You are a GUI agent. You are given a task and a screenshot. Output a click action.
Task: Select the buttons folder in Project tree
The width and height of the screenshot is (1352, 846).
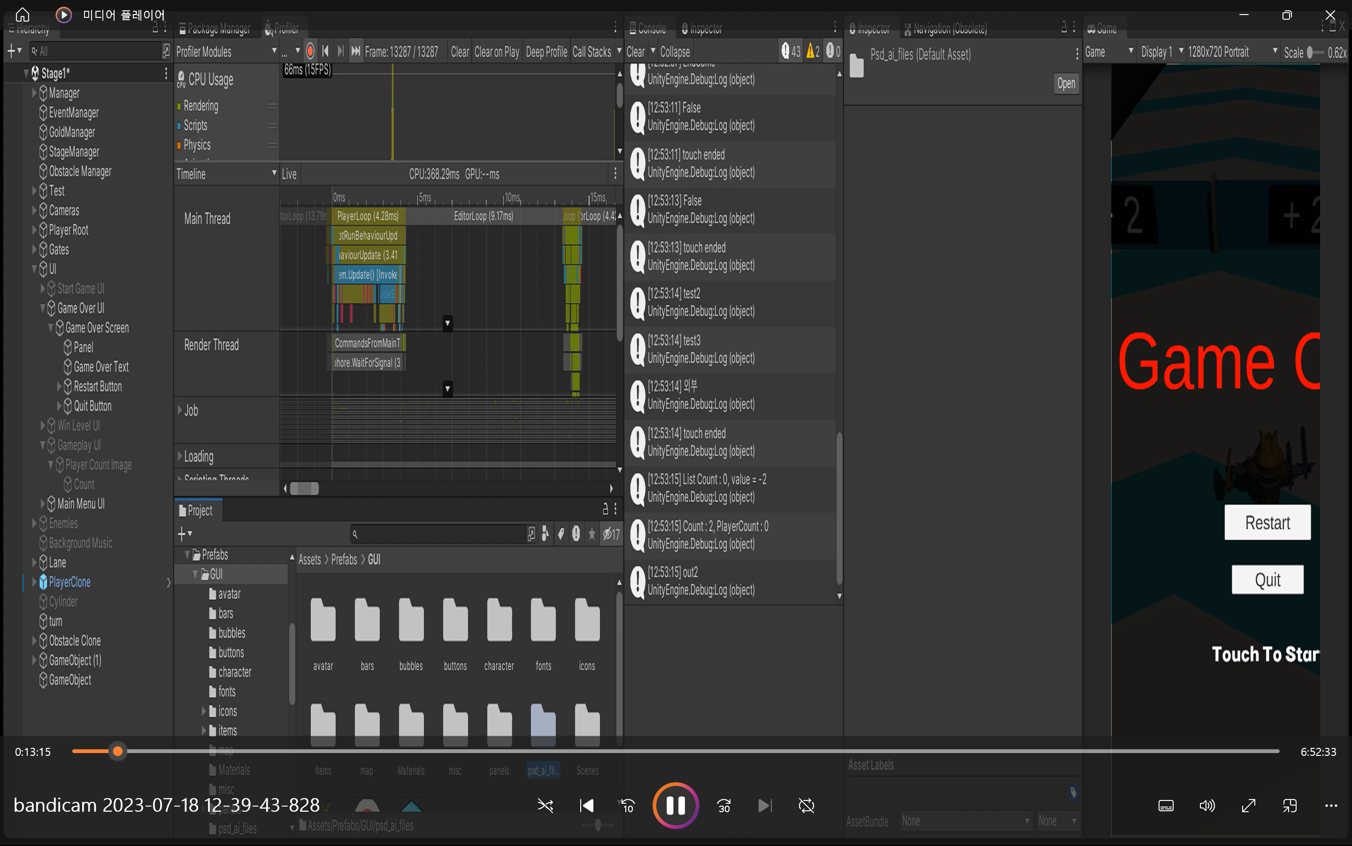pos(231,653)
